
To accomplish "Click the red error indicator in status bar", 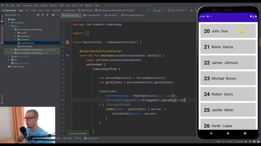I will point(250,142).
